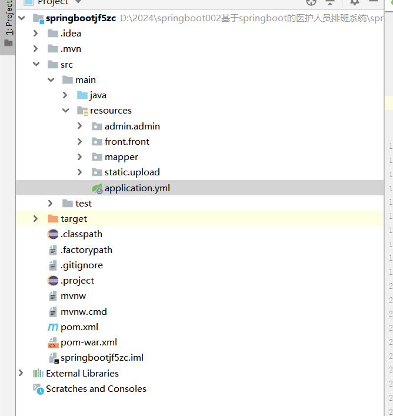Click the file icon beside .factorypath
This screenshot has height=416, width=393.
[53, 250]
